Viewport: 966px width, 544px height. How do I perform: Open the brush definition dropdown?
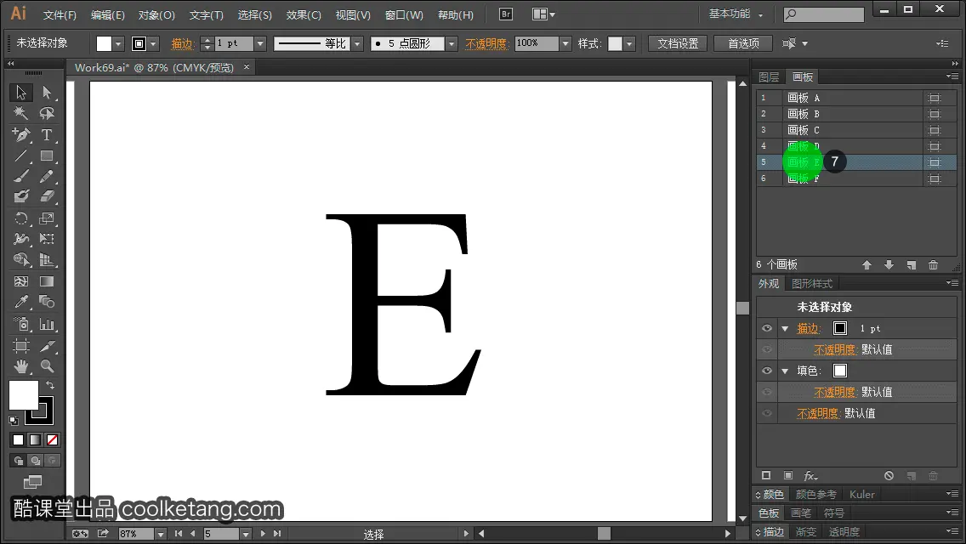pyautogui.click(x=452, y=43)
